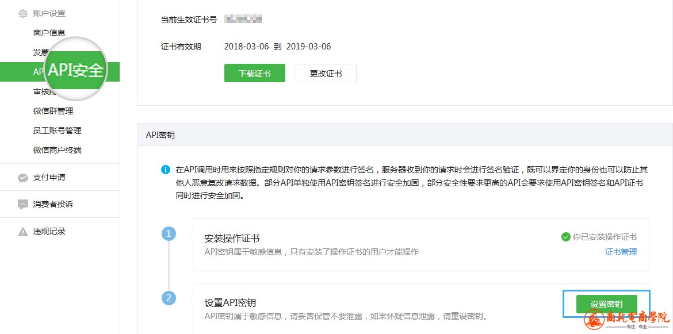
Task: Click the 设置API密钥 step title
Action: (x=230, y=303)
